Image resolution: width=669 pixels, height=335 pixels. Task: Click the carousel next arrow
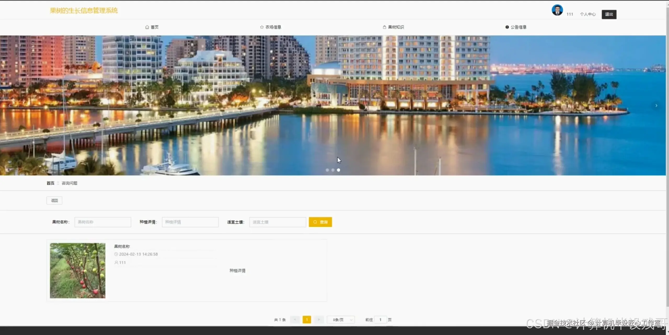(x=656, y=106)
